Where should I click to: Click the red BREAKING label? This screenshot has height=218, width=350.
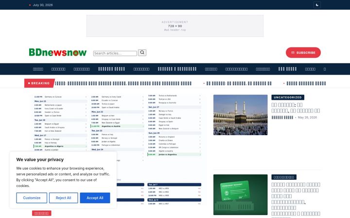(x=39, y=83)
